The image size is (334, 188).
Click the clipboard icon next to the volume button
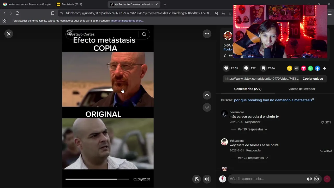(x=197, y=179)
